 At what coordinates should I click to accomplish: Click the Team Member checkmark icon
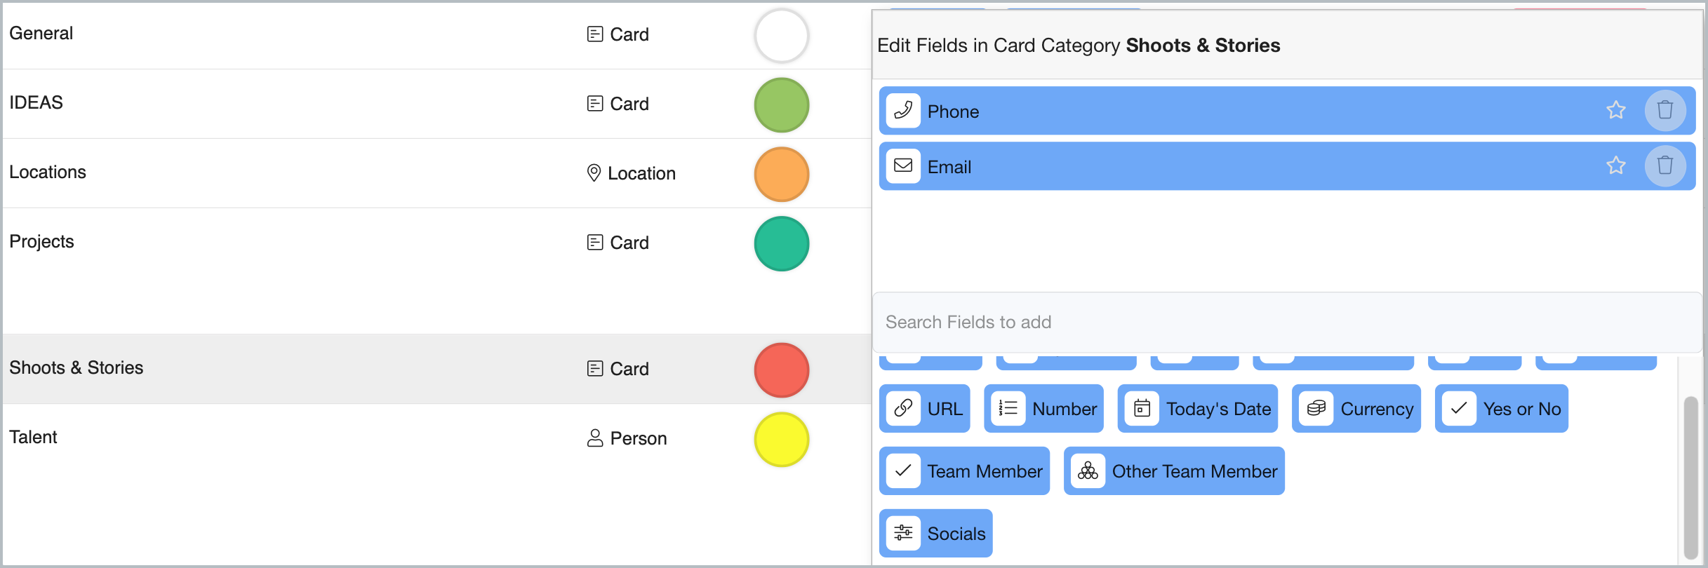pyautogui.click(x=903, y=471)
